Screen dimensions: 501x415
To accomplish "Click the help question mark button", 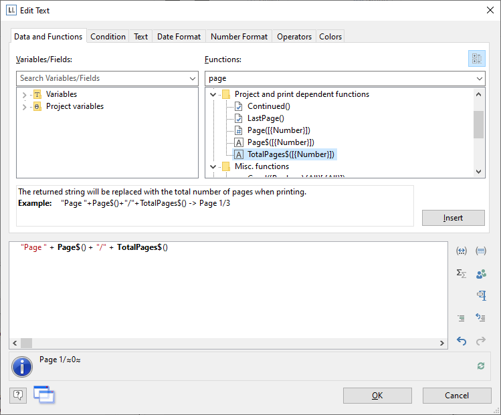I will 18,395.
